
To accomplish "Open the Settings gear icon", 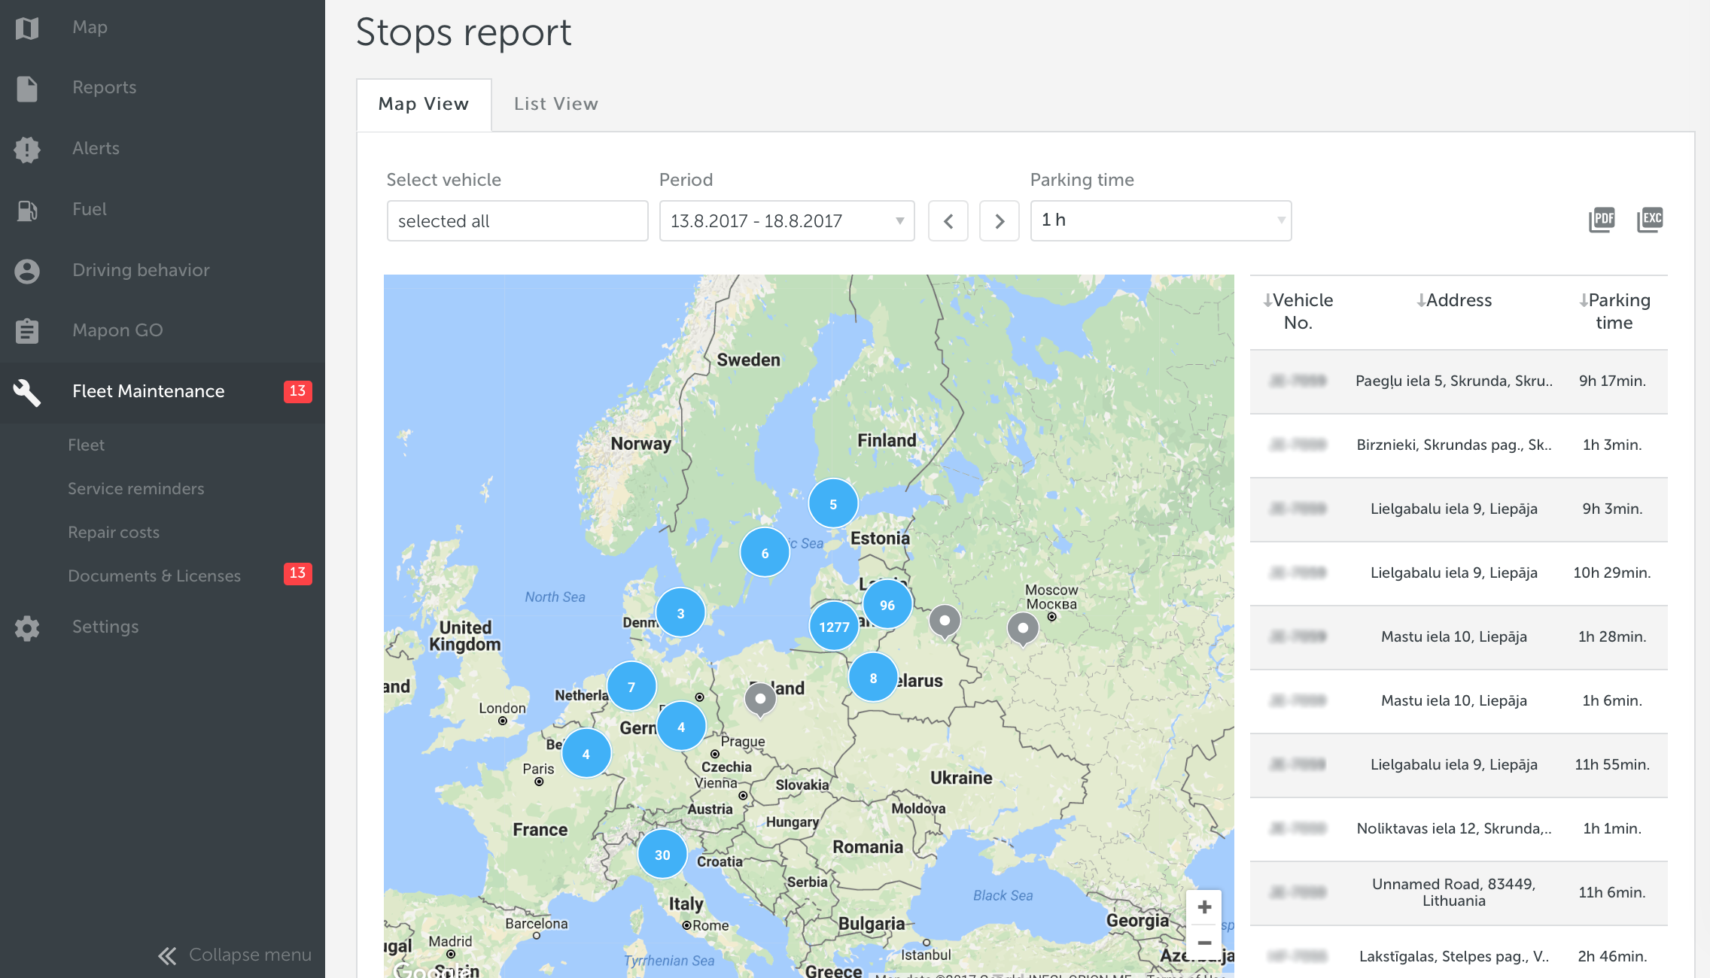I will coord(27,627).
